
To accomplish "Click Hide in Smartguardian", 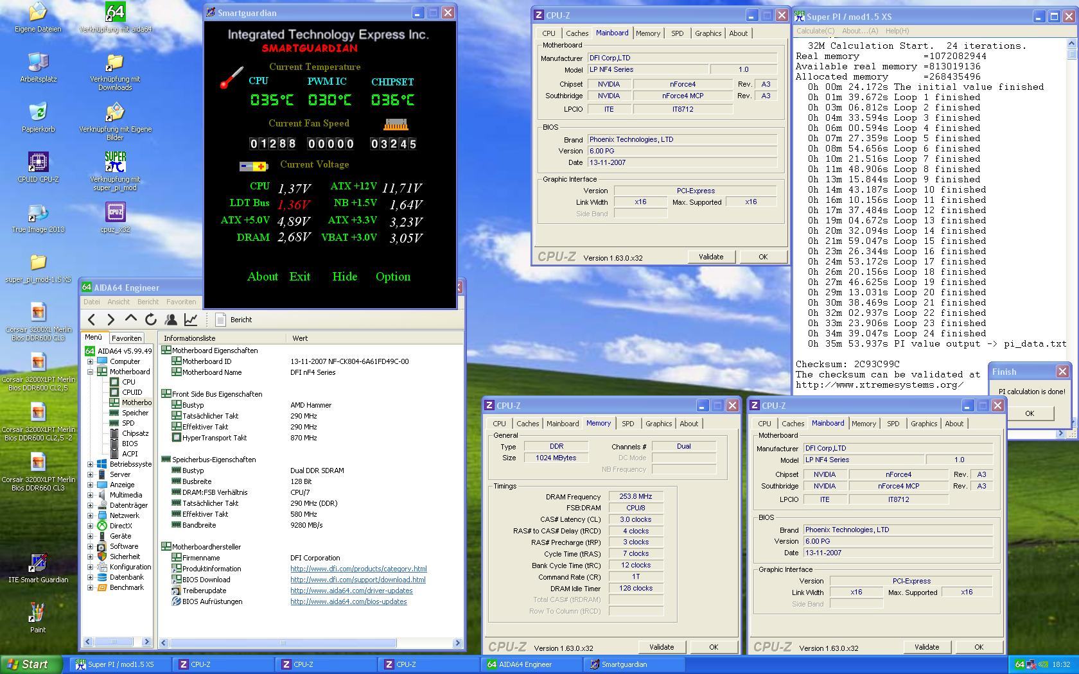I will (345, 277).
